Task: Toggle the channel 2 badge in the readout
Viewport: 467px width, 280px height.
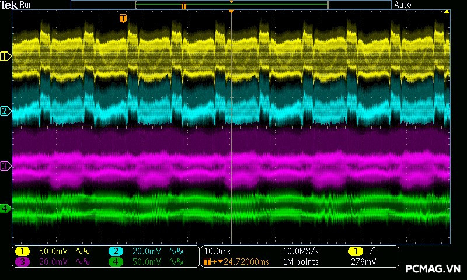Action: click(116, 251)
